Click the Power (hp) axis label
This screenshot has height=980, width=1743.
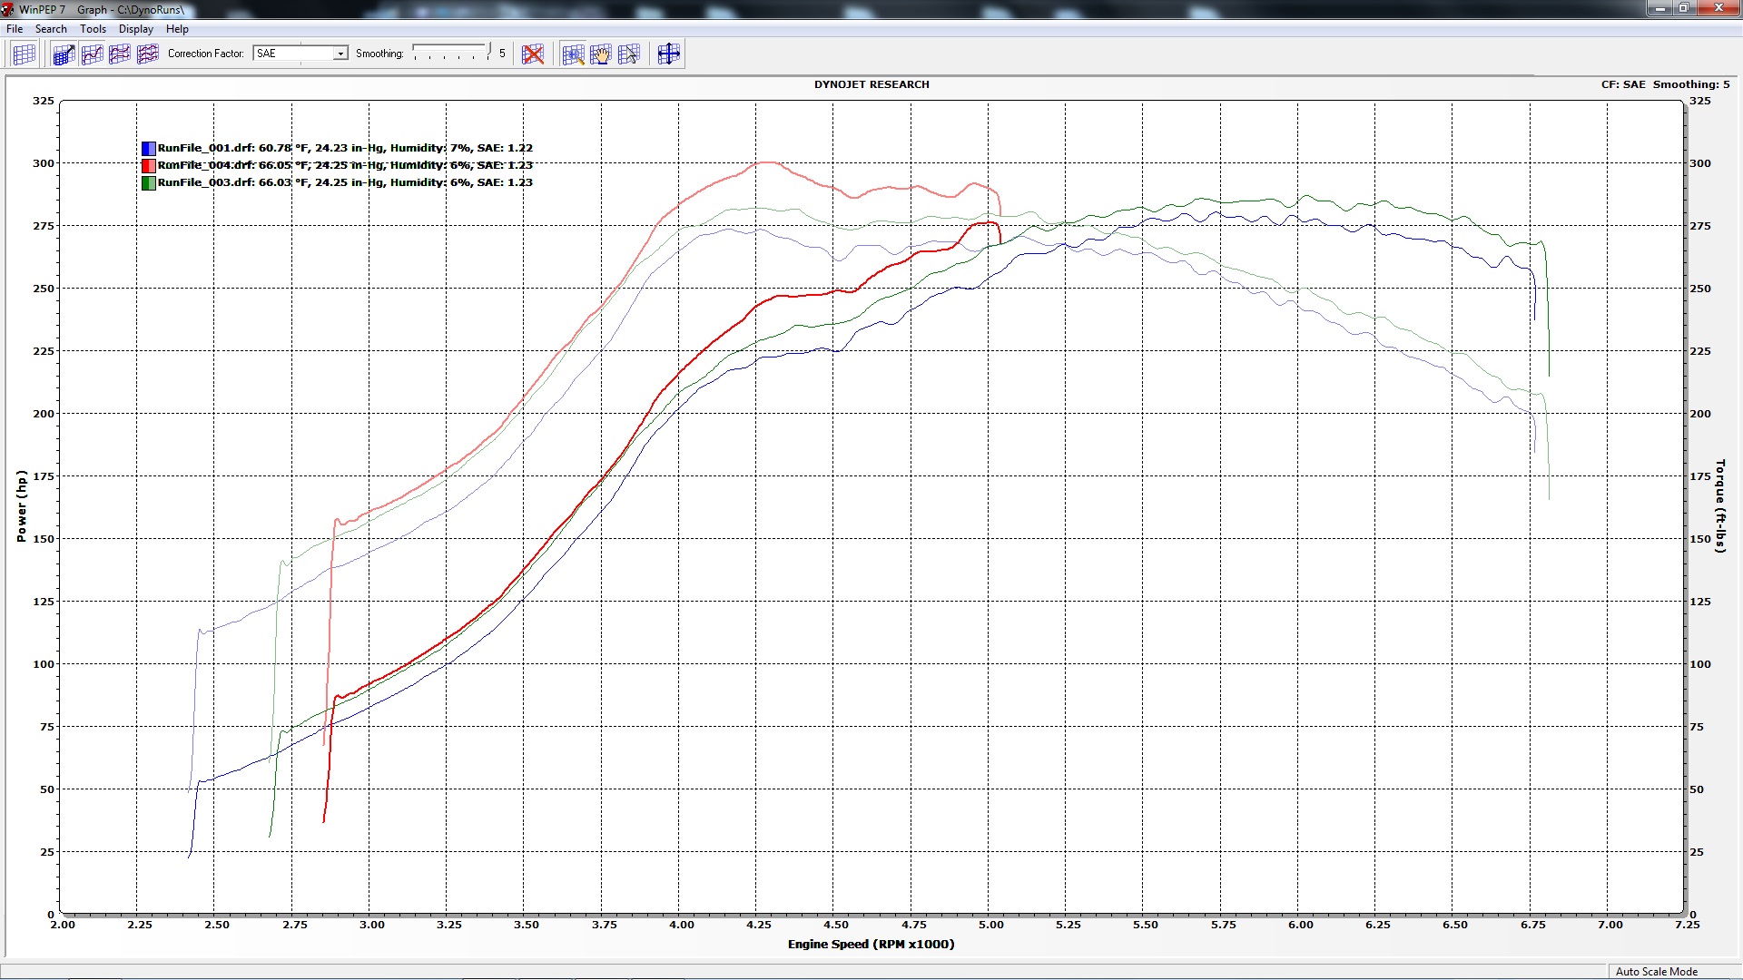click(x=22, y=506)
